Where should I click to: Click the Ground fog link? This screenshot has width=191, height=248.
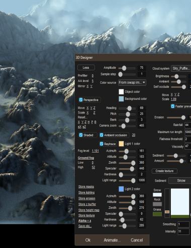click(x=86, y=158)
